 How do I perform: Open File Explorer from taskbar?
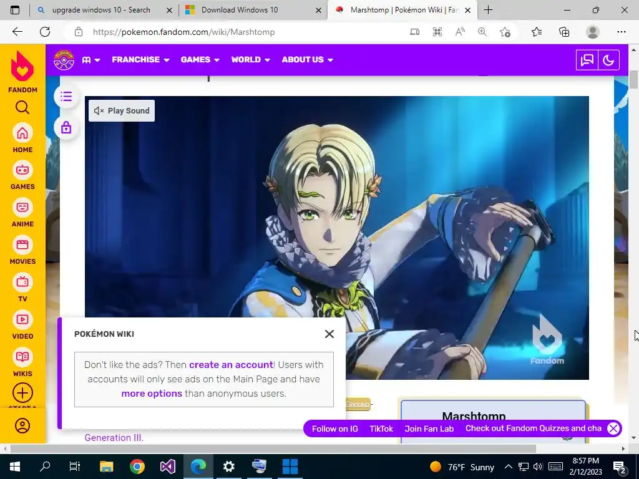pos(107,467)
